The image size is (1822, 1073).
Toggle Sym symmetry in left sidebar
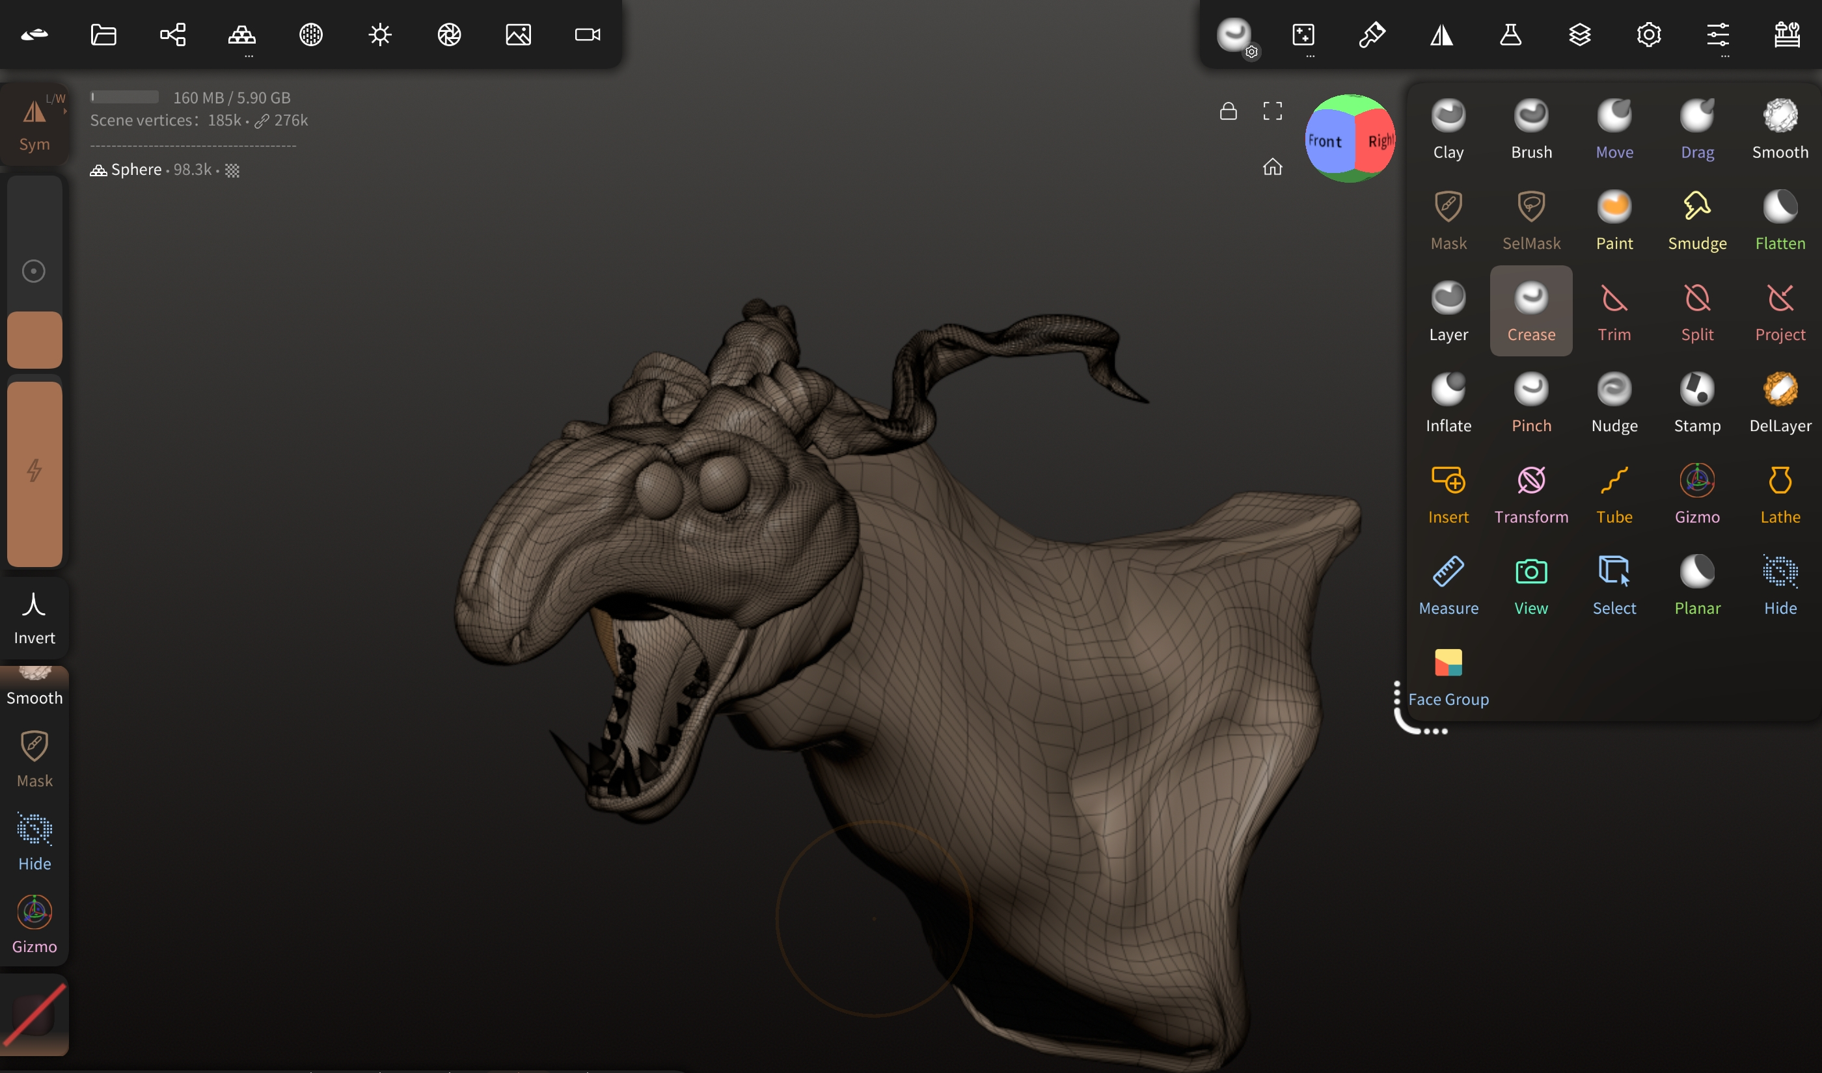[x=34, y=124]
